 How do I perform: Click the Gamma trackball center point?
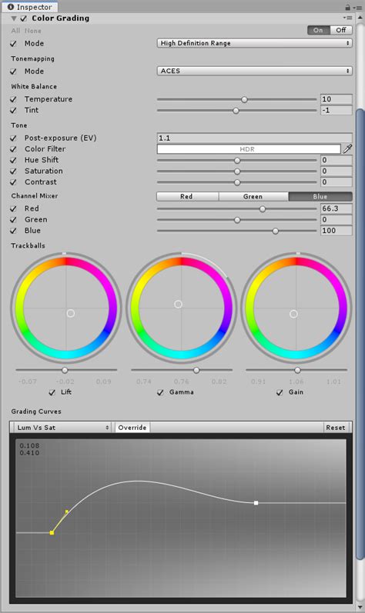[178, 304]
